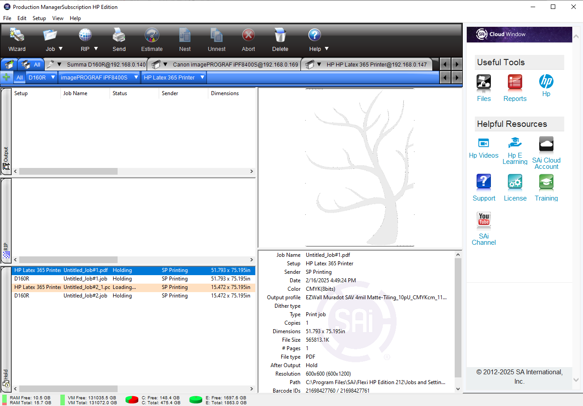Open HP Latex 365 tab dropdown arrow
The width and height of the screenshot is (583, 406).
pyautogui.click(x=319, y=64)
